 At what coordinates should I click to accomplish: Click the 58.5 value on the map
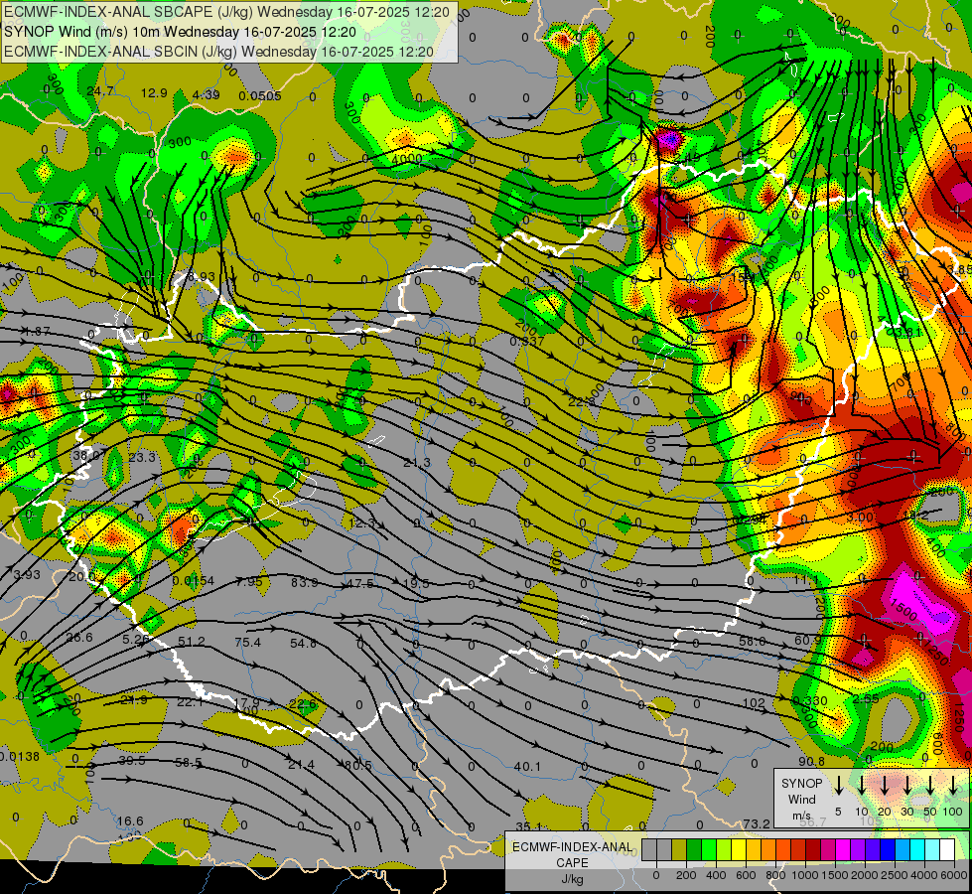pyautogui.click(x=188, y=762)
